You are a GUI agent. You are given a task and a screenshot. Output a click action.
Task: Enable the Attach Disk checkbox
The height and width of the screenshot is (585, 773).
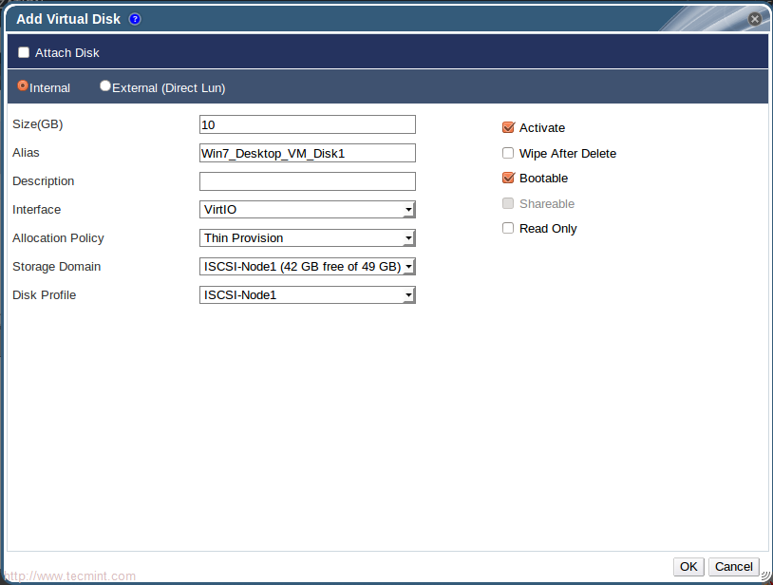24,53
